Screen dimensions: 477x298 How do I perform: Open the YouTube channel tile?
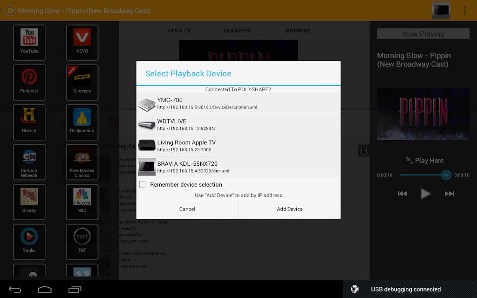coord(29,42)
